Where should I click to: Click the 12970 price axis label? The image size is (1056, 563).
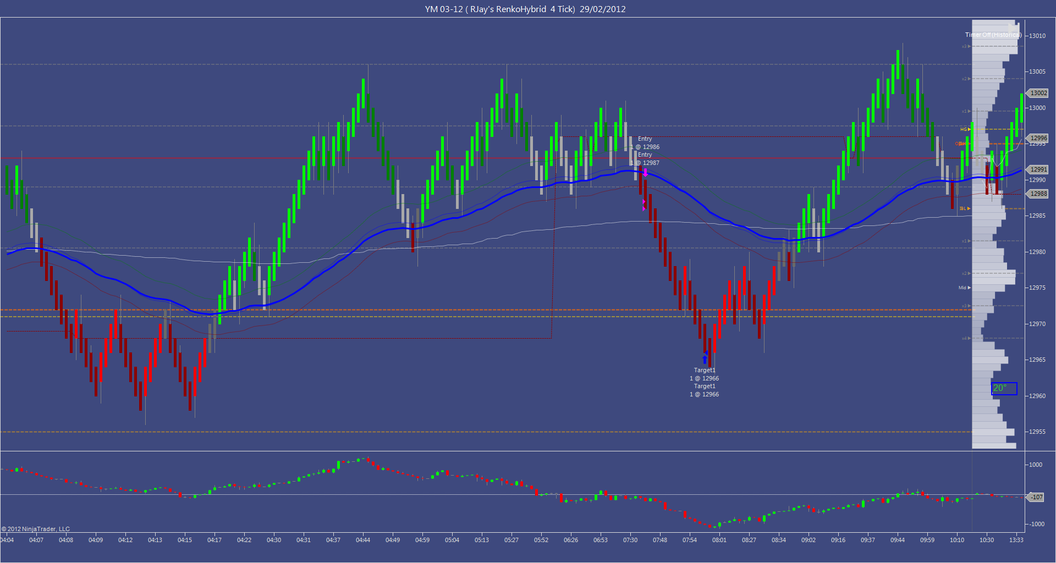point(1037,324)
